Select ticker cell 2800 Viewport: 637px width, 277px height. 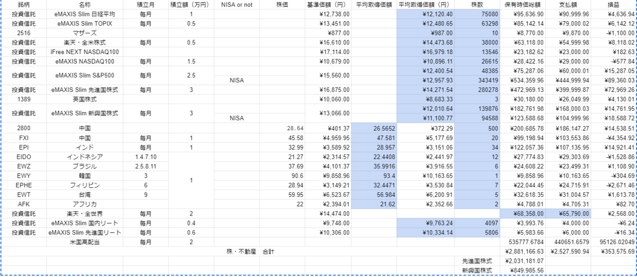tap(24, 128)
